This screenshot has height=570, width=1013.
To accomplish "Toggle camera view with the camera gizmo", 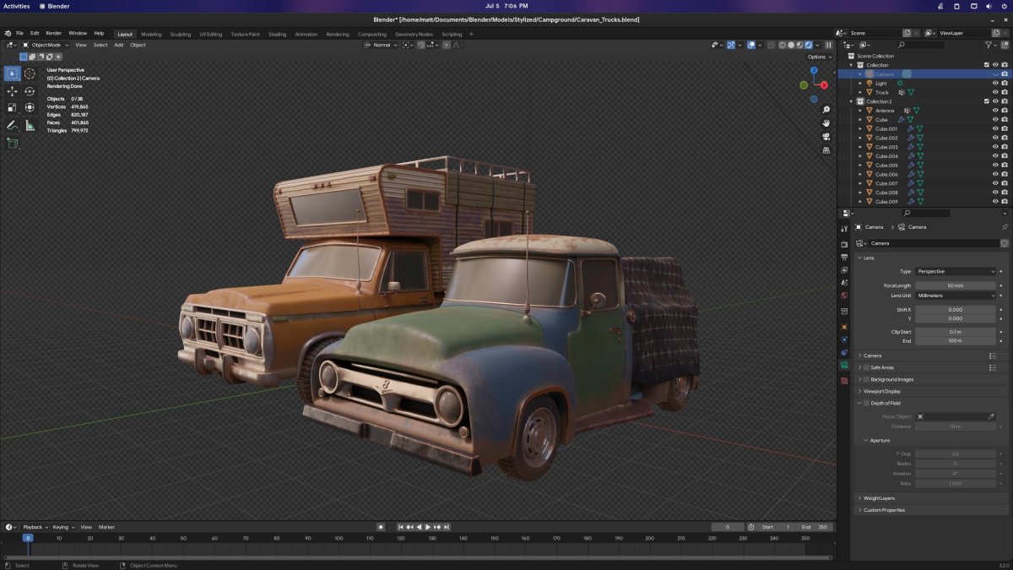I will click(826, 137).
